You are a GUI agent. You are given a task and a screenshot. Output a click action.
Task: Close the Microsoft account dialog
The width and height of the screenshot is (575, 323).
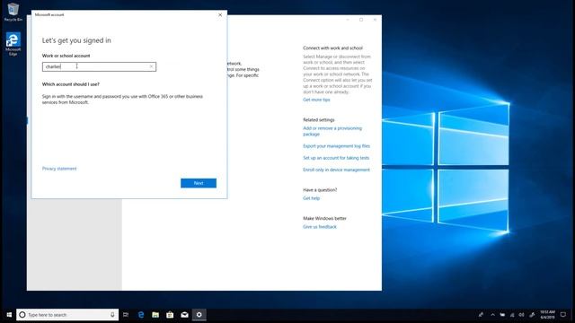pyautogui.click(x=220, y=15)
